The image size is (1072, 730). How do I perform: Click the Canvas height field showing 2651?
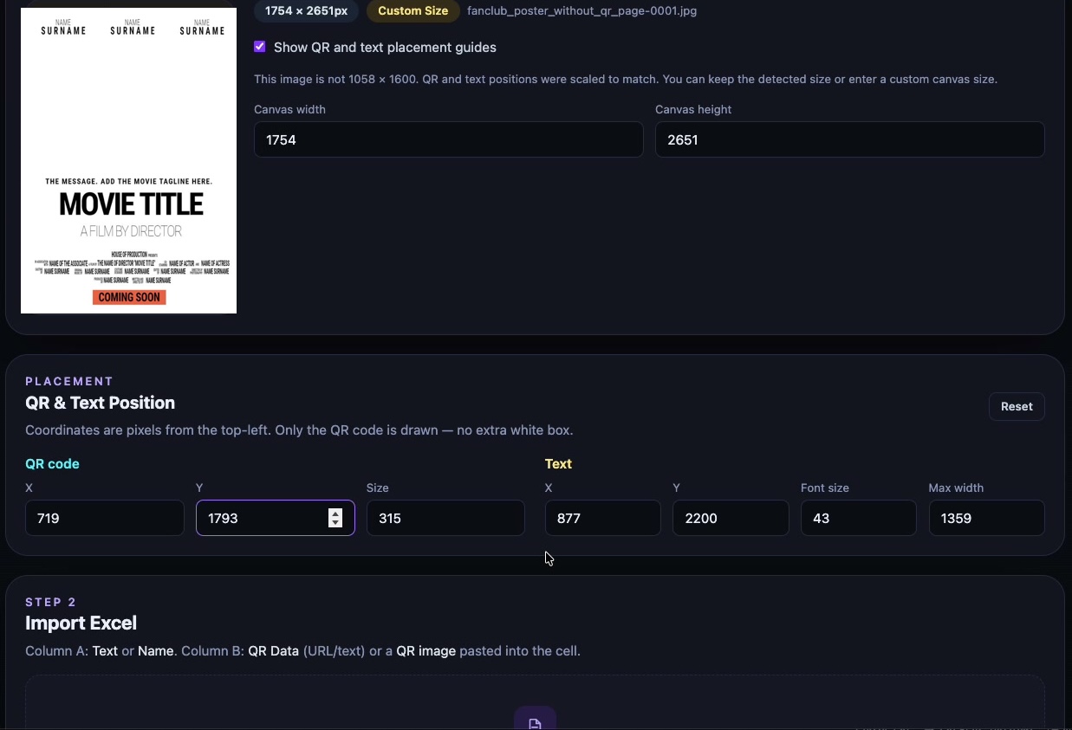click(849, 139)
